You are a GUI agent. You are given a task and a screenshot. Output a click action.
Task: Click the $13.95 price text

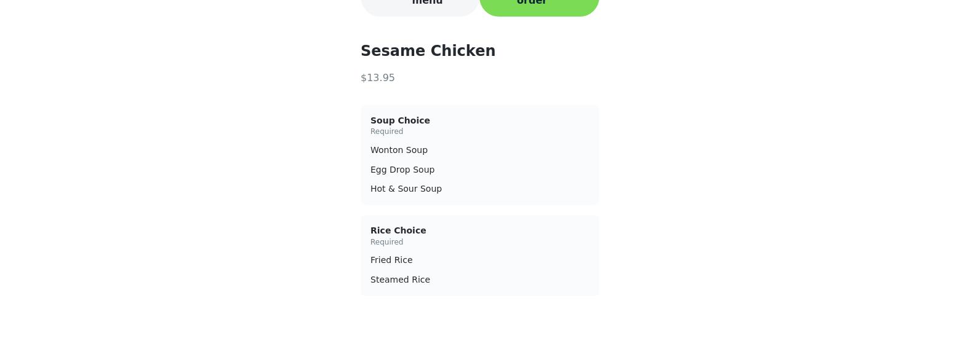click(378, 78)
